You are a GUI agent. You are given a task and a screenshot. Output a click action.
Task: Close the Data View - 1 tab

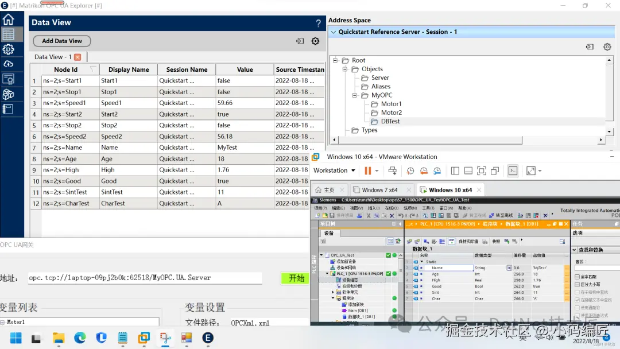coord(77,57)
